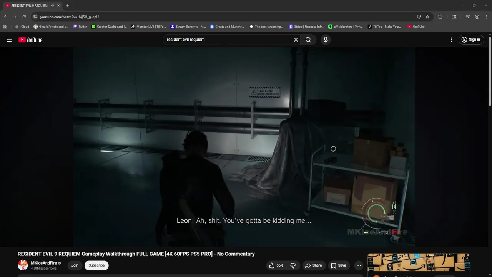Image resolution: width=492 pixels, height=277 pixels.
Task: Open Chrome three-dot menu
Action: pos(485,17)
